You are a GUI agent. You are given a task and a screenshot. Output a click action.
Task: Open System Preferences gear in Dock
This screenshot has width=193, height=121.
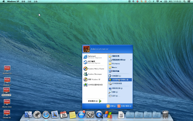pos(90,115)
